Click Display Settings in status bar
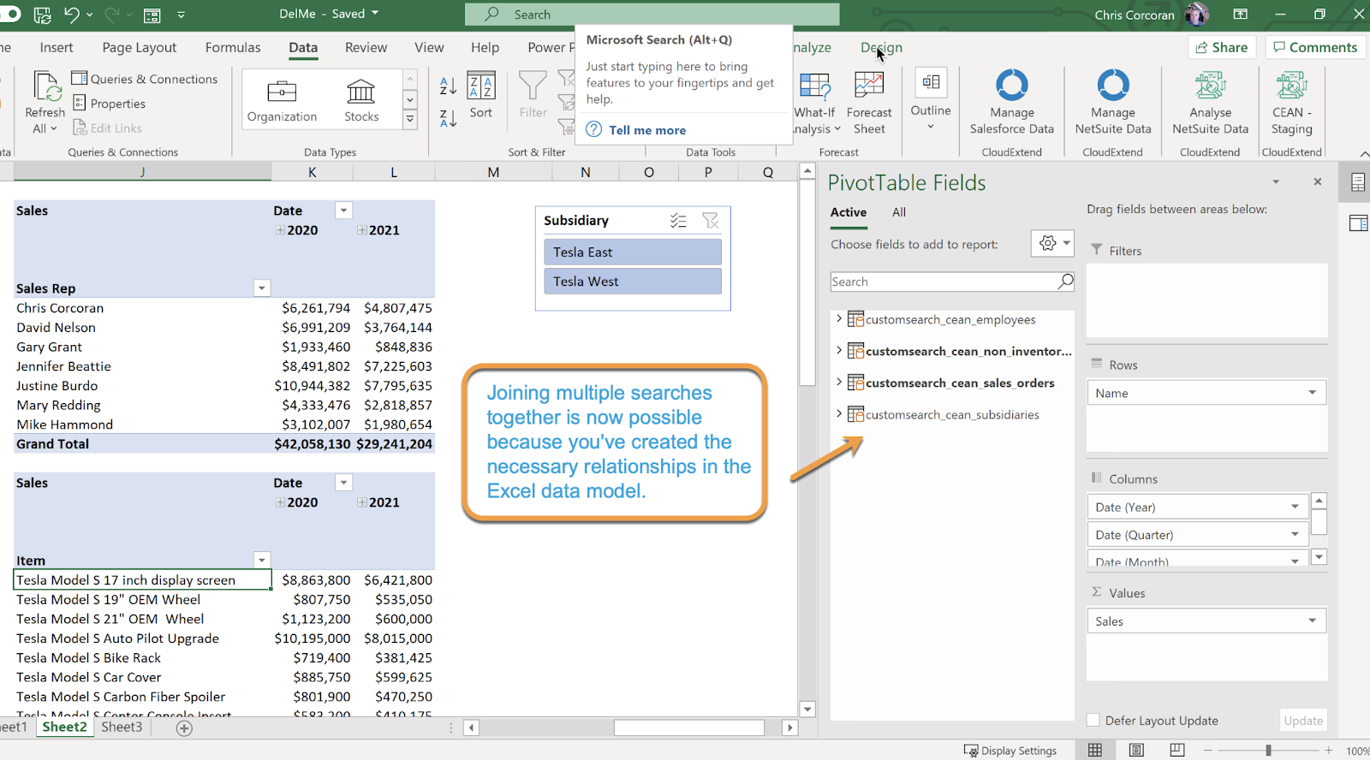Screen dimensions: 1370x760 tap(1010, 751)
